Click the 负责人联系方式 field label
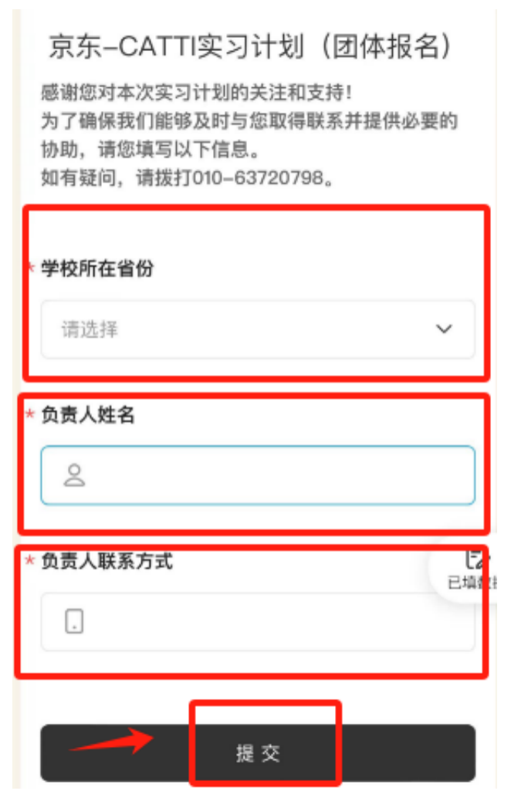This screenshot has width=511, height=801. tap(107, 561)
